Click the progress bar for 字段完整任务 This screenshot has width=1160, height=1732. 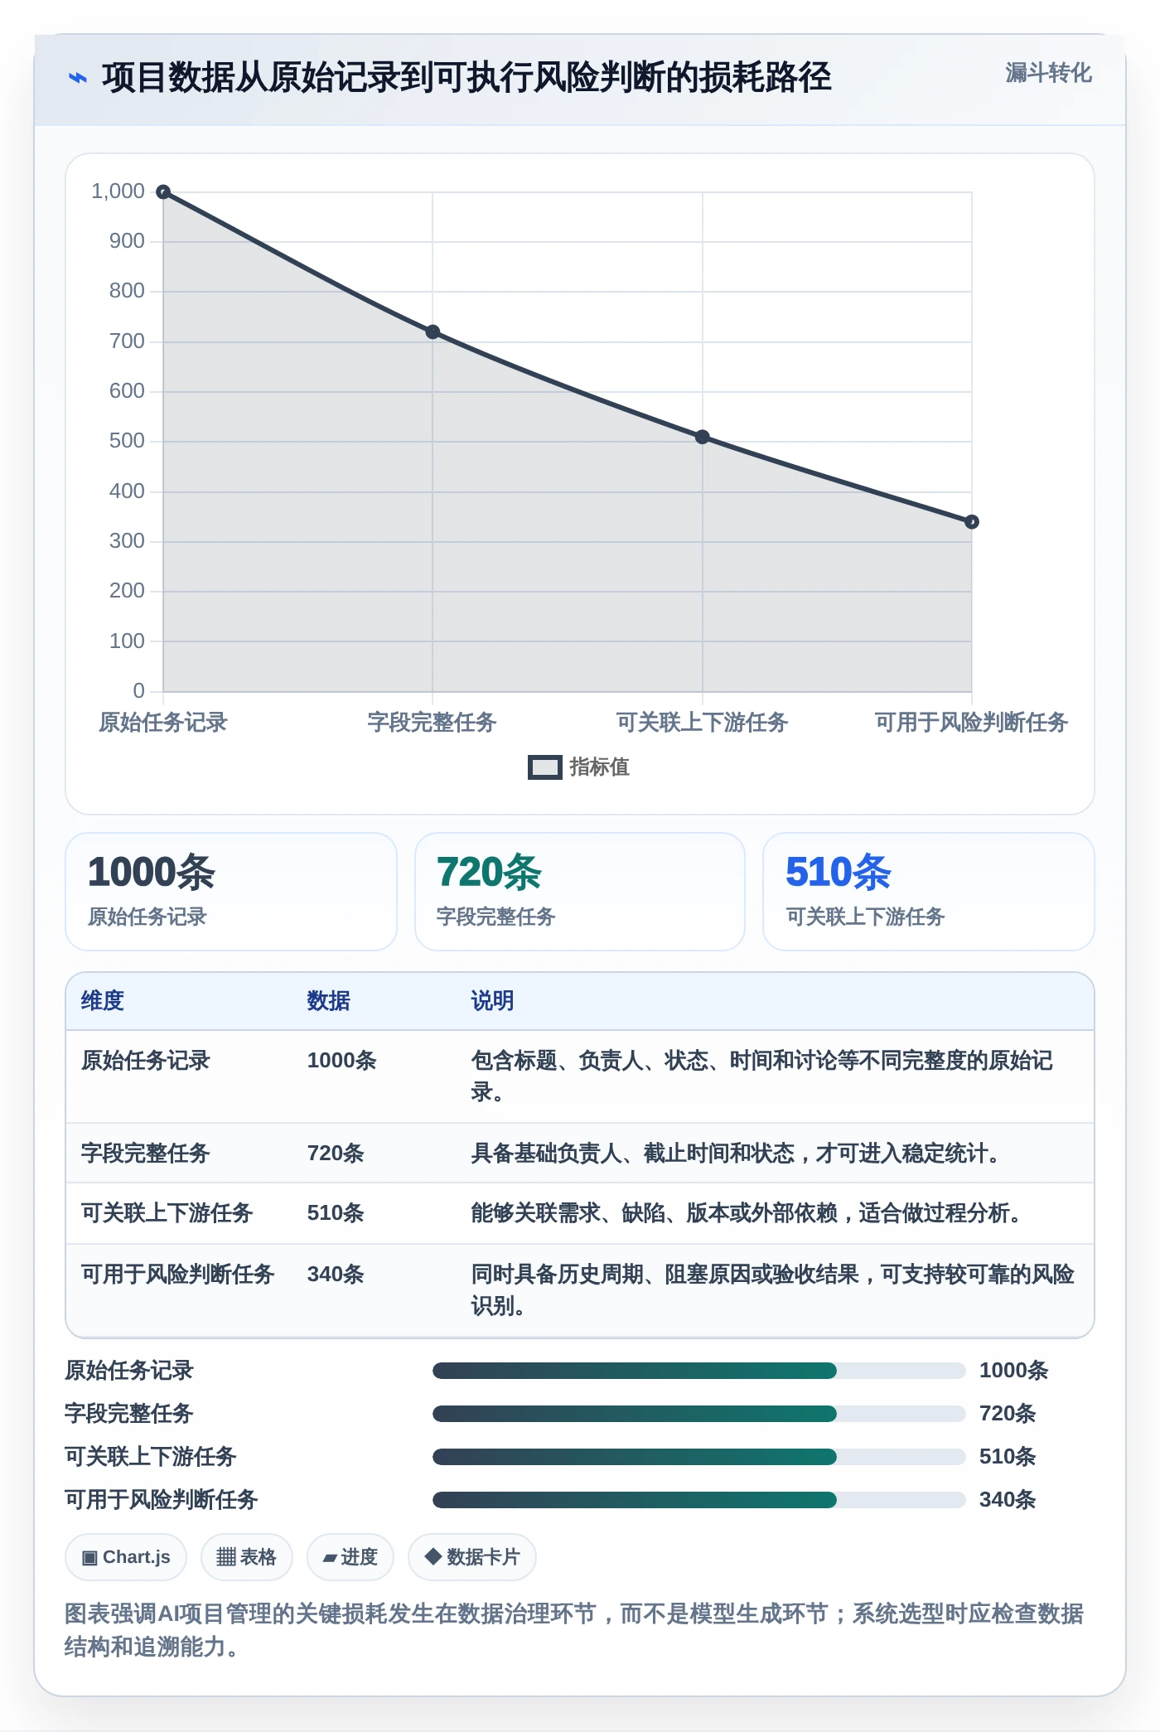[698, 1414]
